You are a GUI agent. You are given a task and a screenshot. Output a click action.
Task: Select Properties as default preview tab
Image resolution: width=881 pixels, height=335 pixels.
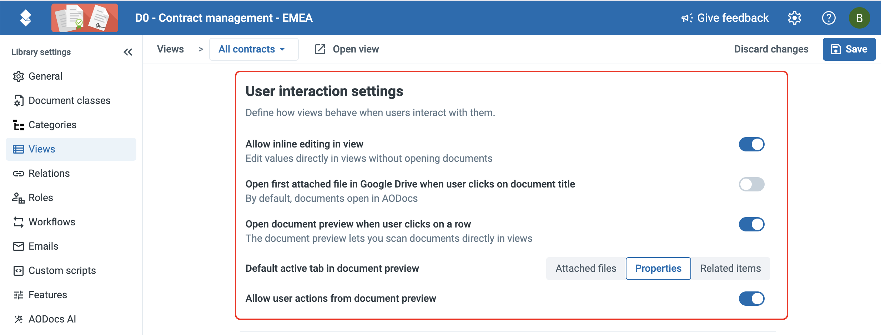coord(658,269)
